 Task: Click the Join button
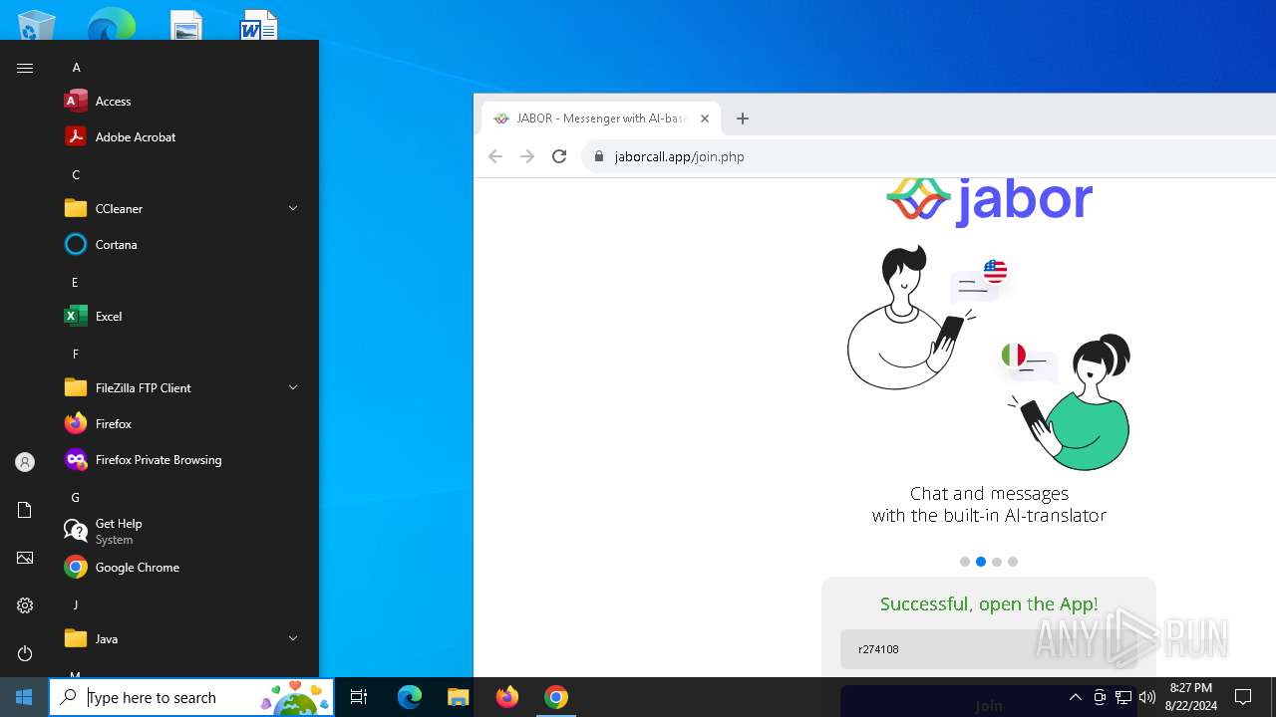pyautogui.click(x=989, y=702)
